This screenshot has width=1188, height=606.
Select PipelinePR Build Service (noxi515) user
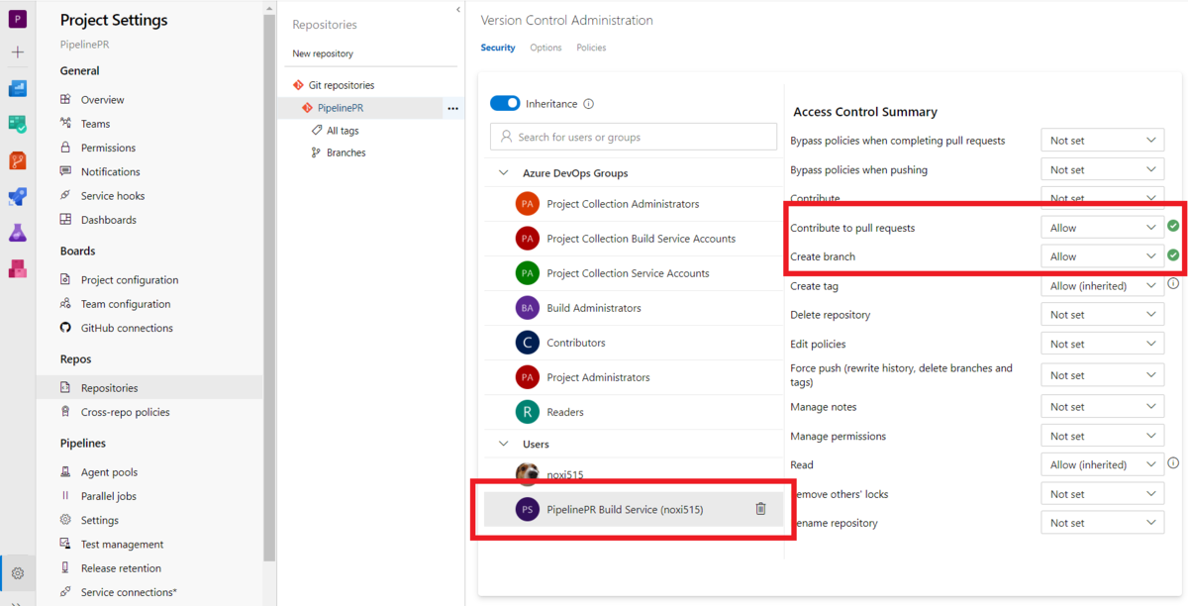pos(634,509)
